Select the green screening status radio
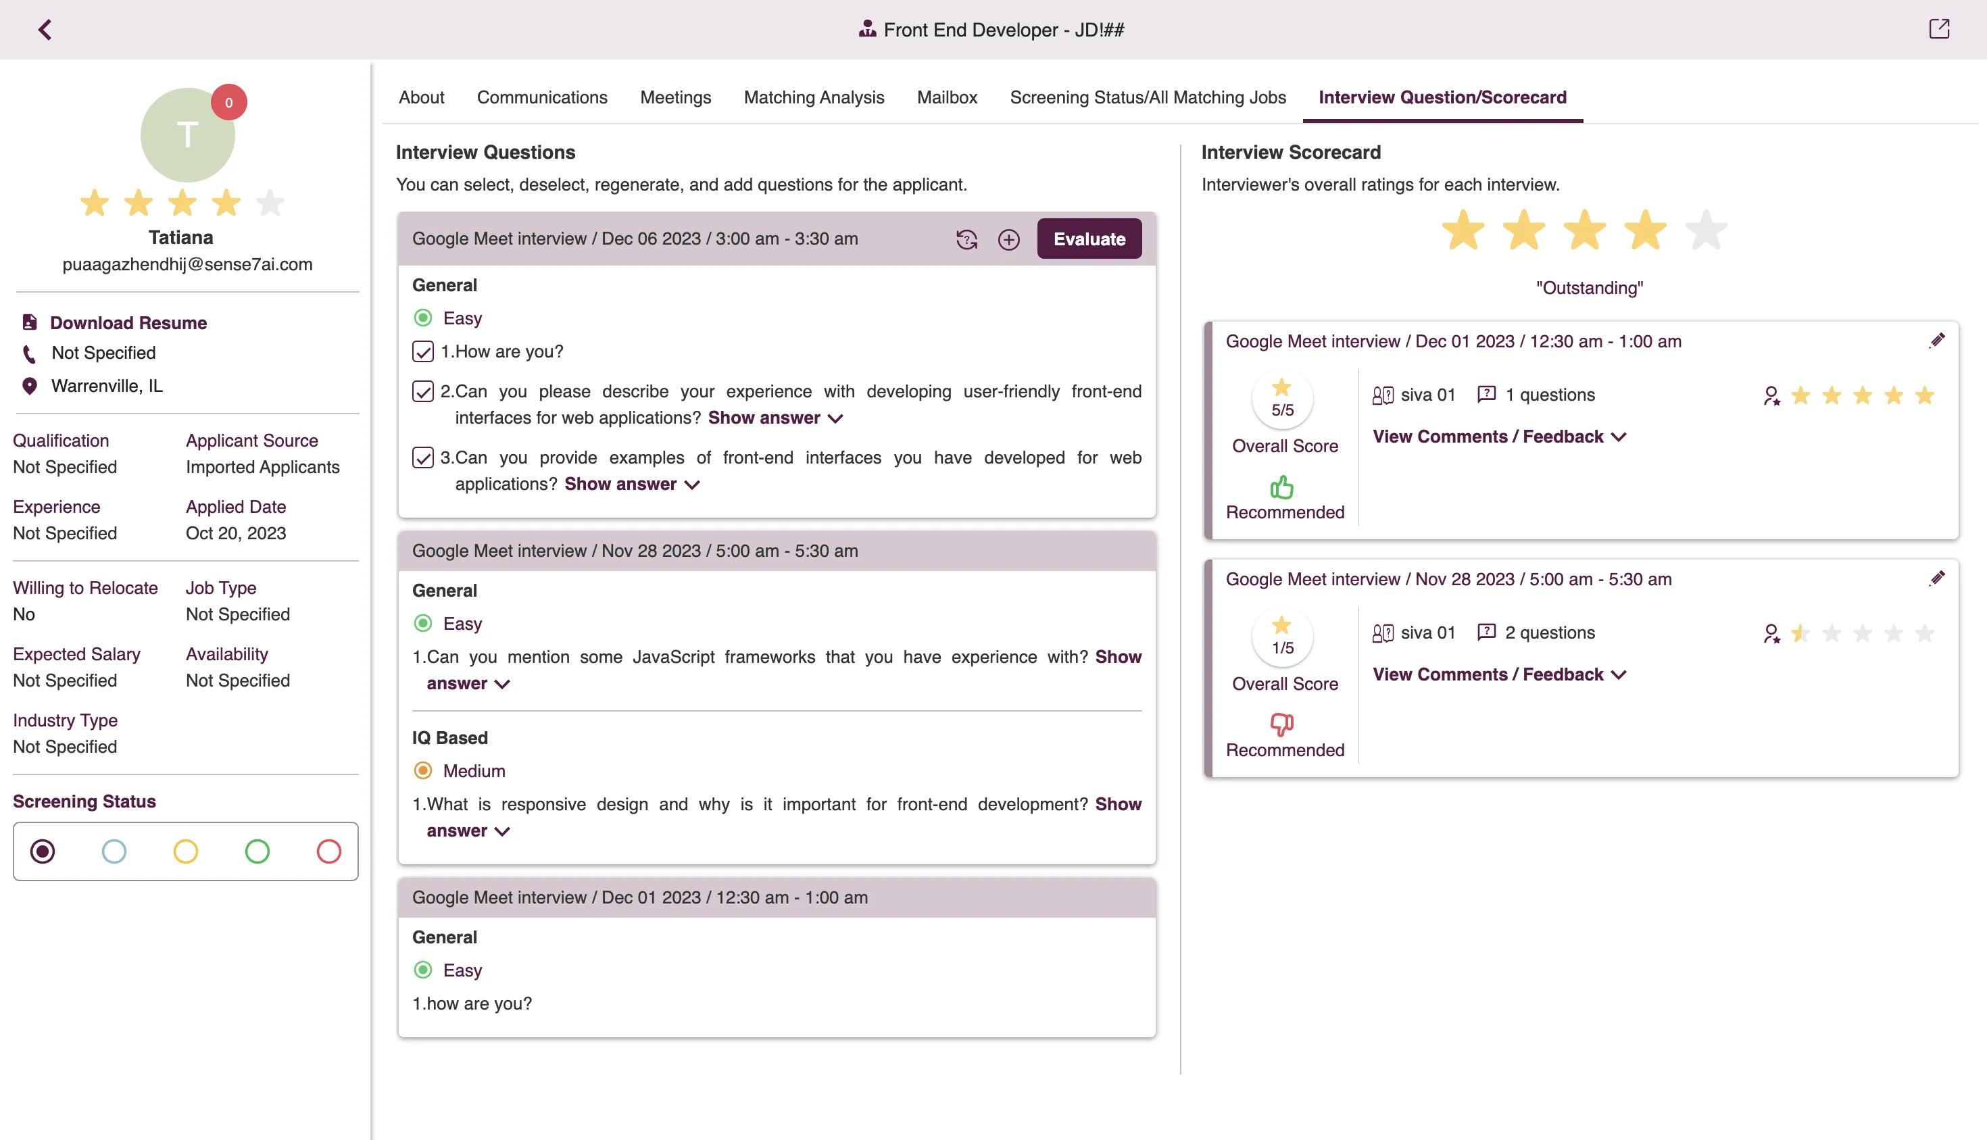This screenshot has width=1987, height=1140. (257, 851)
